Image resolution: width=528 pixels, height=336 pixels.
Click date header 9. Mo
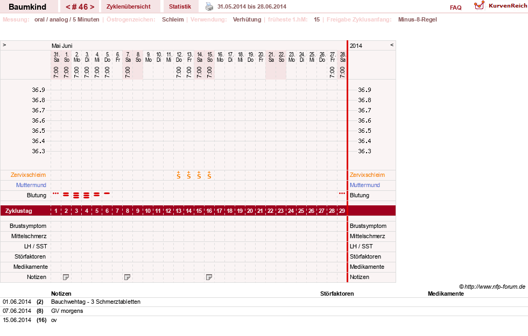(x=148, y=57)
